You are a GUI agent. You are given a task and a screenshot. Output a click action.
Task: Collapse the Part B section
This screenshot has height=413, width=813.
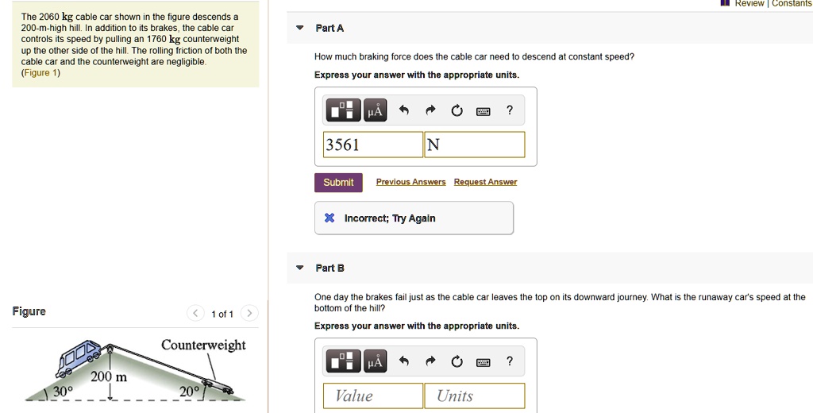(x=299, y=268)
